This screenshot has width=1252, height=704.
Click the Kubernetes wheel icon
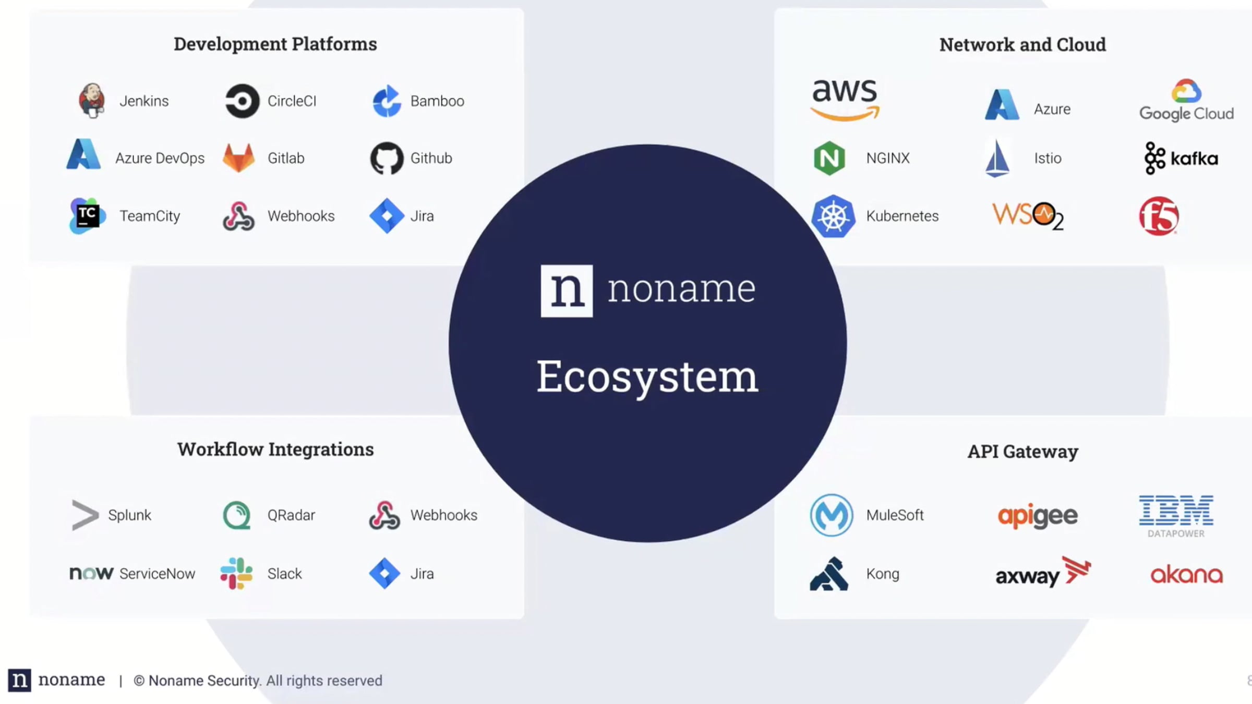click(x=833, y=216)
